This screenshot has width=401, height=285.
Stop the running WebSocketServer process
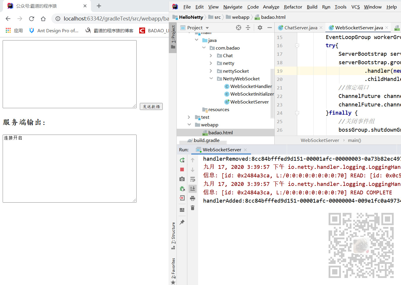click(182, 169)
